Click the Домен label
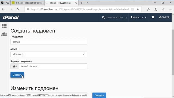This screenshot has height=98, width=174. (14, 49)
